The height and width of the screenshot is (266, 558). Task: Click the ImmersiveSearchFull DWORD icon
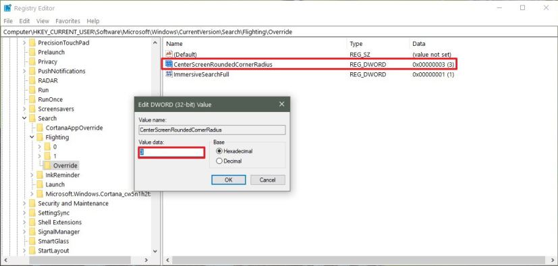click(x=169, y=74)
